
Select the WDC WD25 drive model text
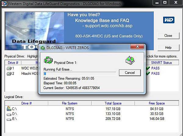(30, 68)
